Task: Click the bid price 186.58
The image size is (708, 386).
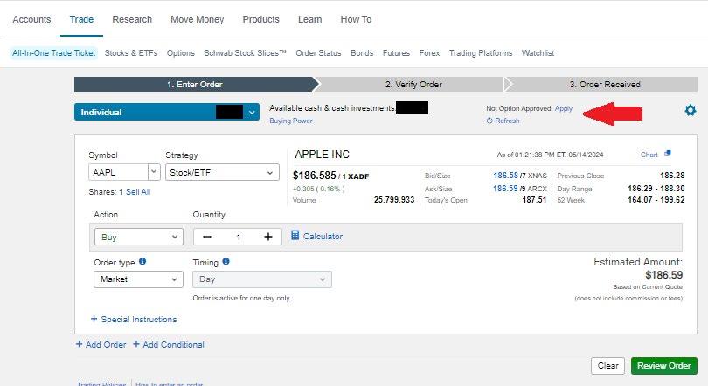Action: [x=505, y=176]
